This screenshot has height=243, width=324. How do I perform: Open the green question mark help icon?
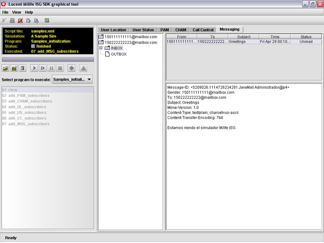[x=47, y=20]
